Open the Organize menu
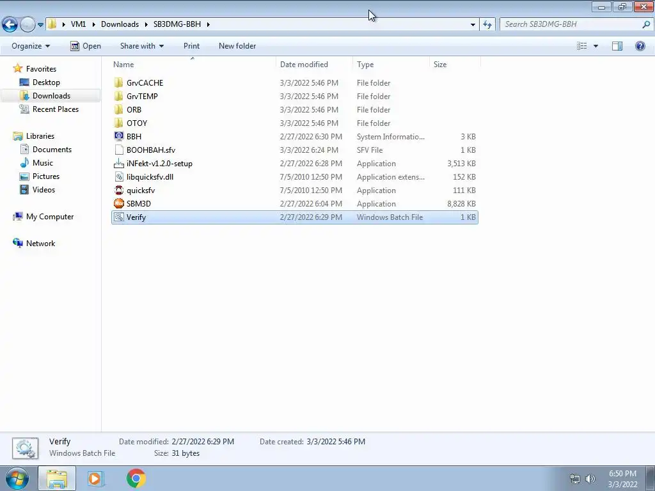Viewport: 655px width, 491px height. tap(31, 46)
